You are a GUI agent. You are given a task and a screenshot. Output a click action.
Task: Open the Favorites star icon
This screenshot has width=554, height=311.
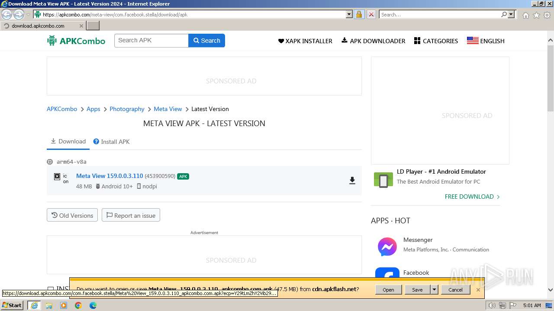pos(536,15)
